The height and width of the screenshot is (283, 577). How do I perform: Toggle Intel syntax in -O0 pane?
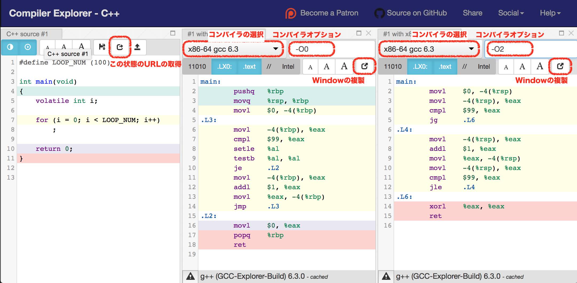click(x=288, y=67)
